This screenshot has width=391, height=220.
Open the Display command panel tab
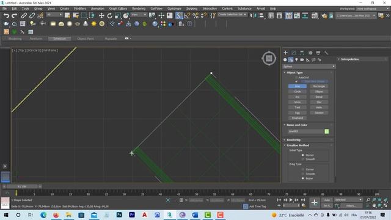318,53
